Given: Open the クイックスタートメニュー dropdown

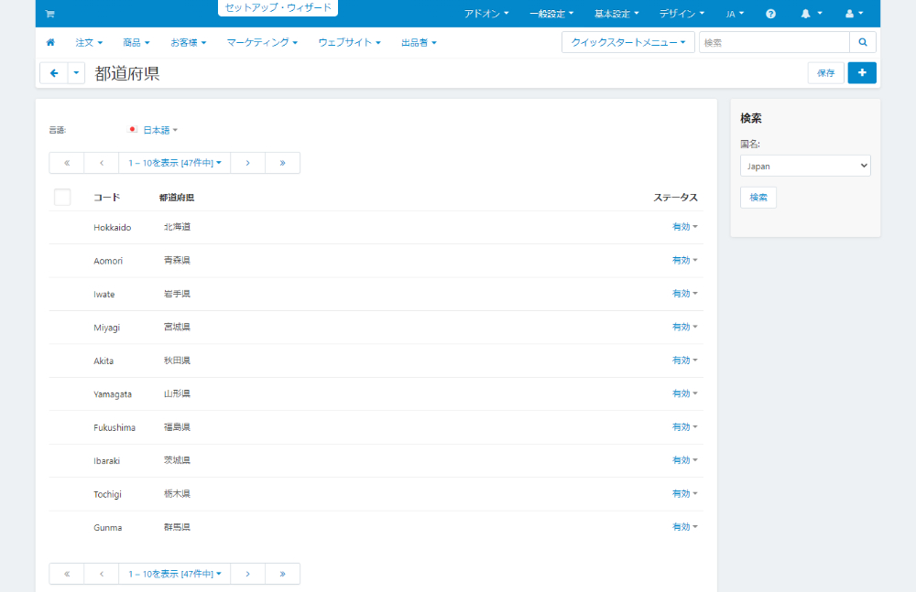Looking at the screenshot, I should point(628,42).
